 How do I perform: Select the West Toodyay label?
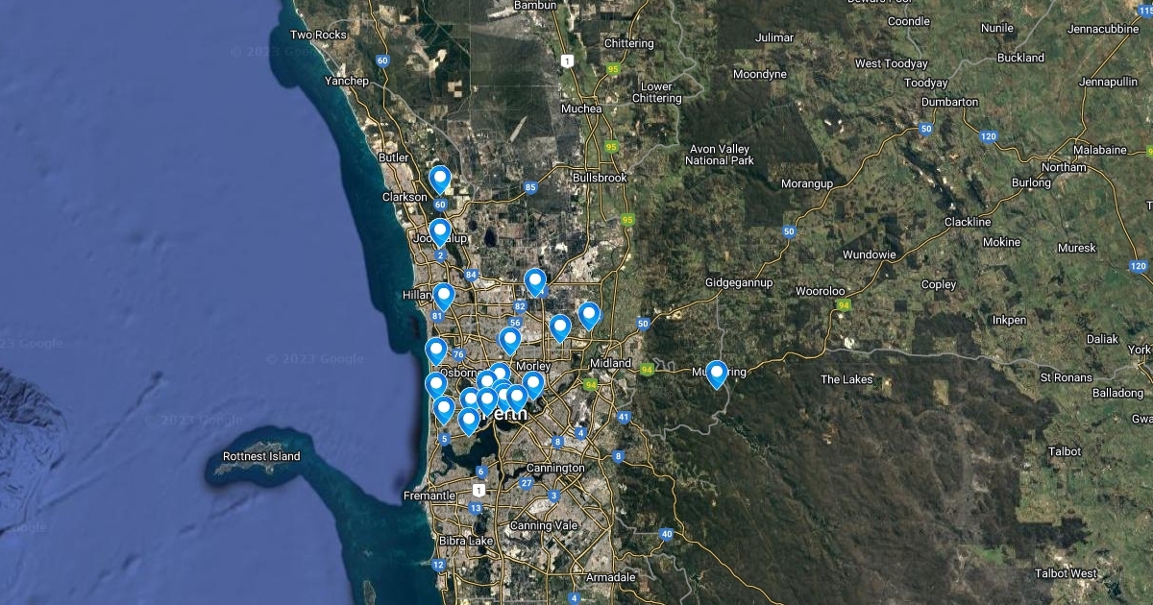click(x=892, y=63)
